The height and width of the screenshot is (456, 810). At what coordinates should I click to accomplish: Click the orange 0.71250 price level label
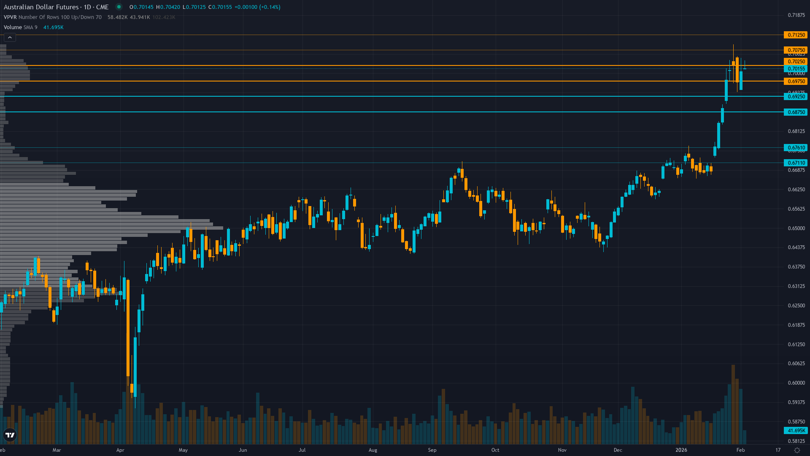[x=795, y=35]
